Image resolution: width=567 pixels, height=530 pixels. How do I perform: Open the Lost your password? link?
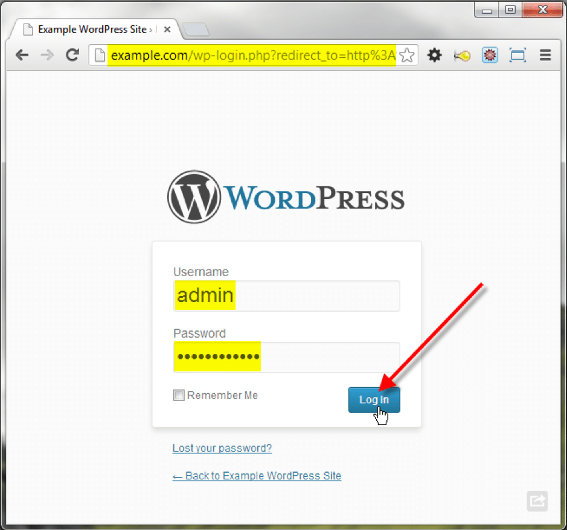click(222, 448)
